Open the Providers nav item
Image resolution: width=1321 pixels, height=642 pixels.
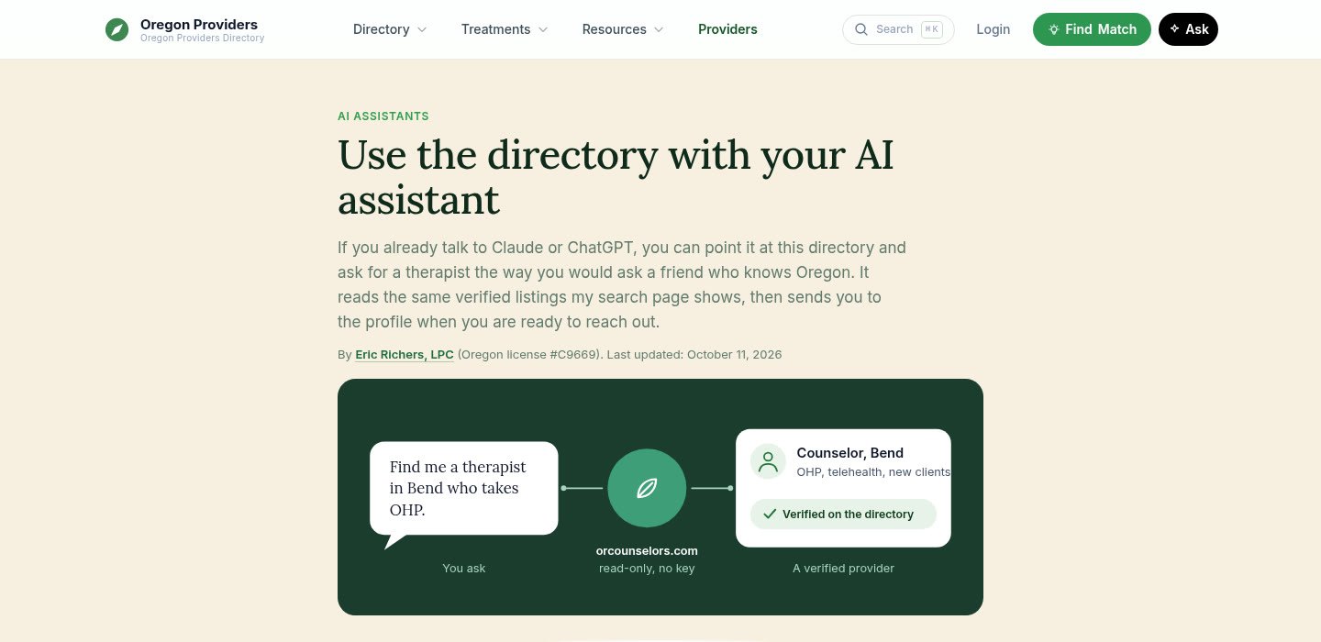click(x=727, y=29)
